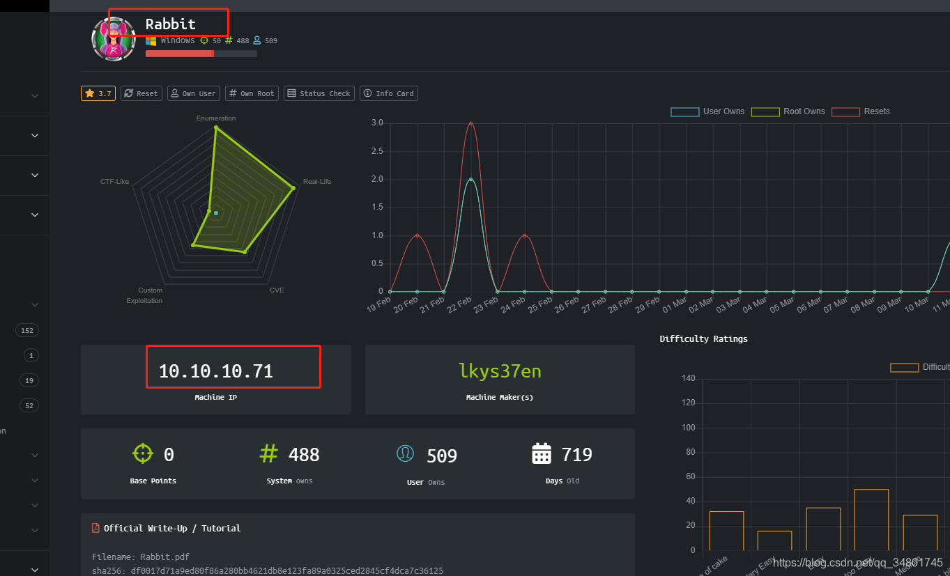Toggle the User Owns legend series
Image resolution: width=950 pixels, height=576 pixels.
[x=707, y=111]
